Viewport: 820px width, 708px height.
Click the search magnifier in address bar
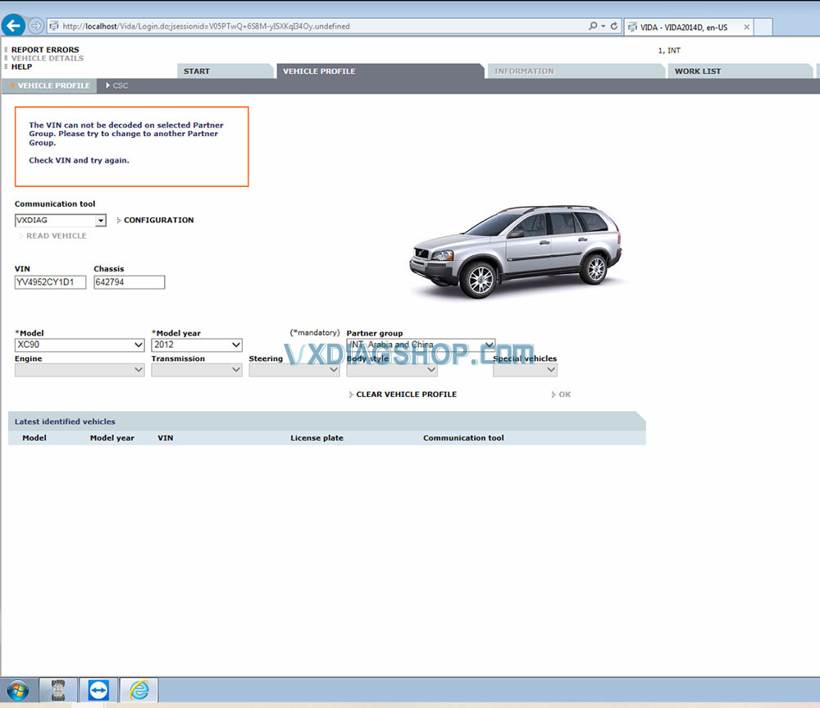pyautogui.click(x=593, y=26)
